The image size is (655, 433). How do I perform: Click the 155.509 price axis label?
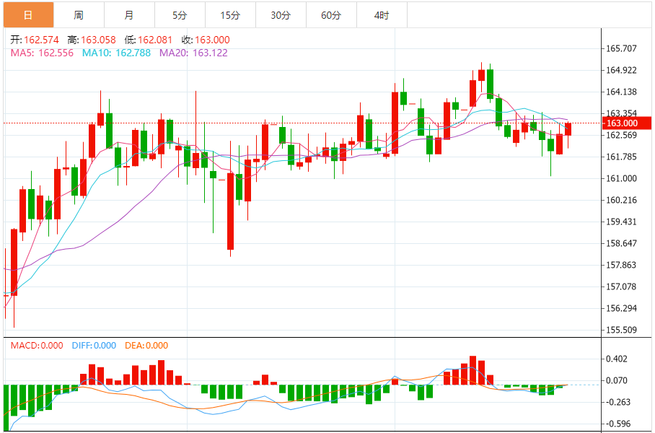pos(621,331)
